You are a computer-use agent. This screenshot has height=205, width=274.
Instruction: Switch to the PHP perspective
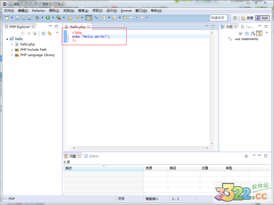coord(262,18)
